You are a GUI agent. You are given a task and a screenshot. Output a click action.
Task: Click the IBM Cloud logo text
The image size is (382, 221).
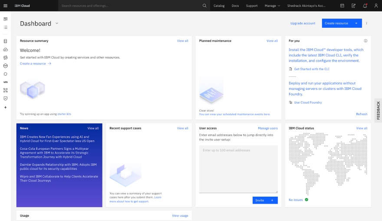(x=22, y=6)
